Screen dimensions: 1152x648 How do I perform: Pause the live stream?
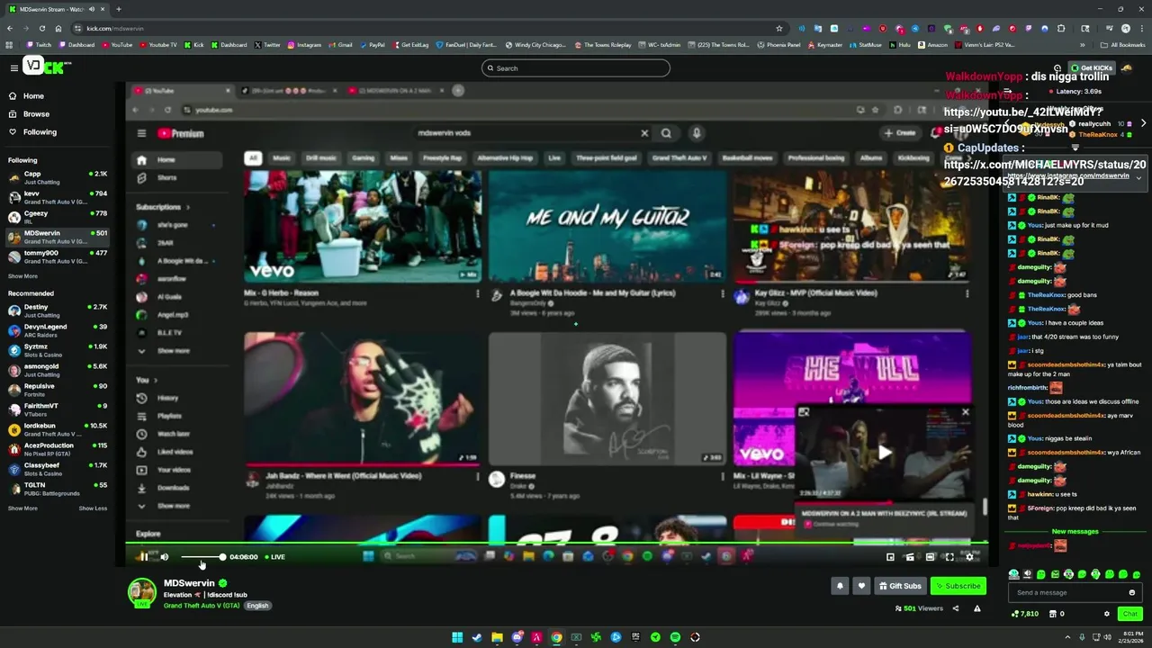tap(144, 557)
